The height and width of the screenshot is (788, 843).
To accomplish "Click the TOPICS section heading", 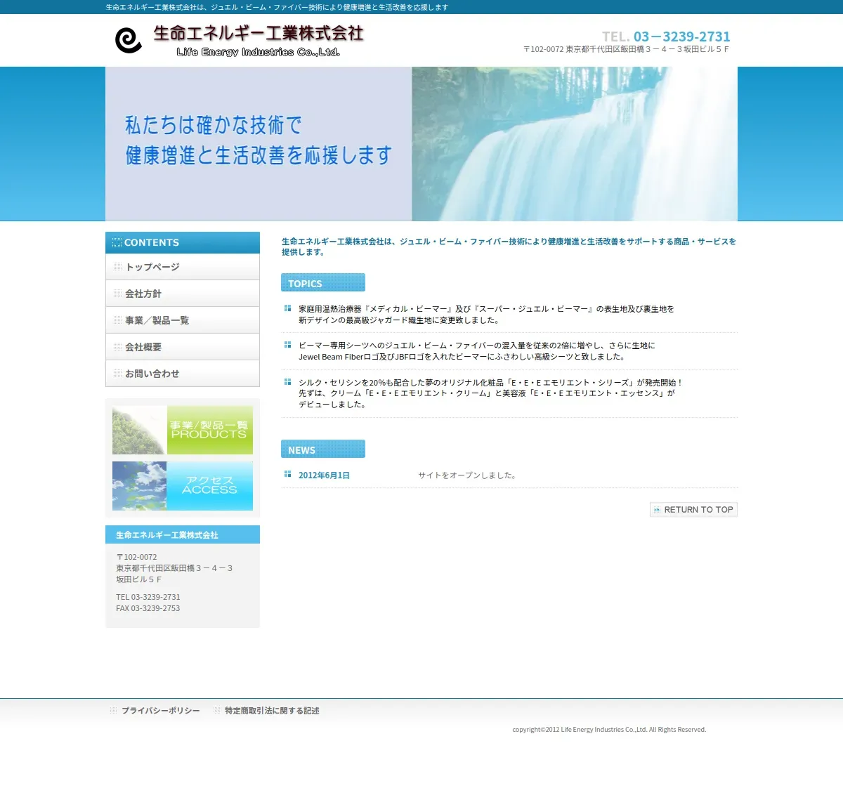I will [323, 282].
